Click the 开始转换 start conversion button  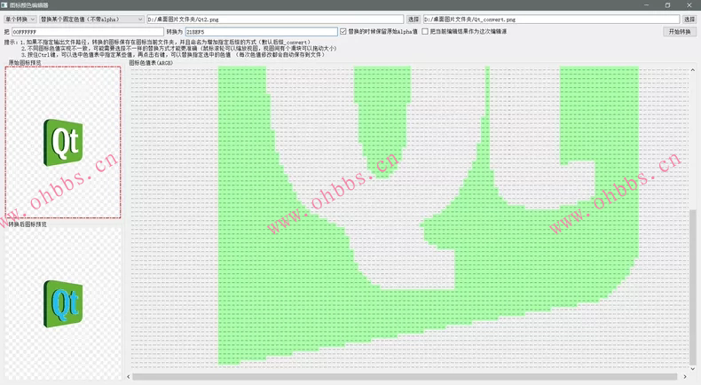pos(680,32)
